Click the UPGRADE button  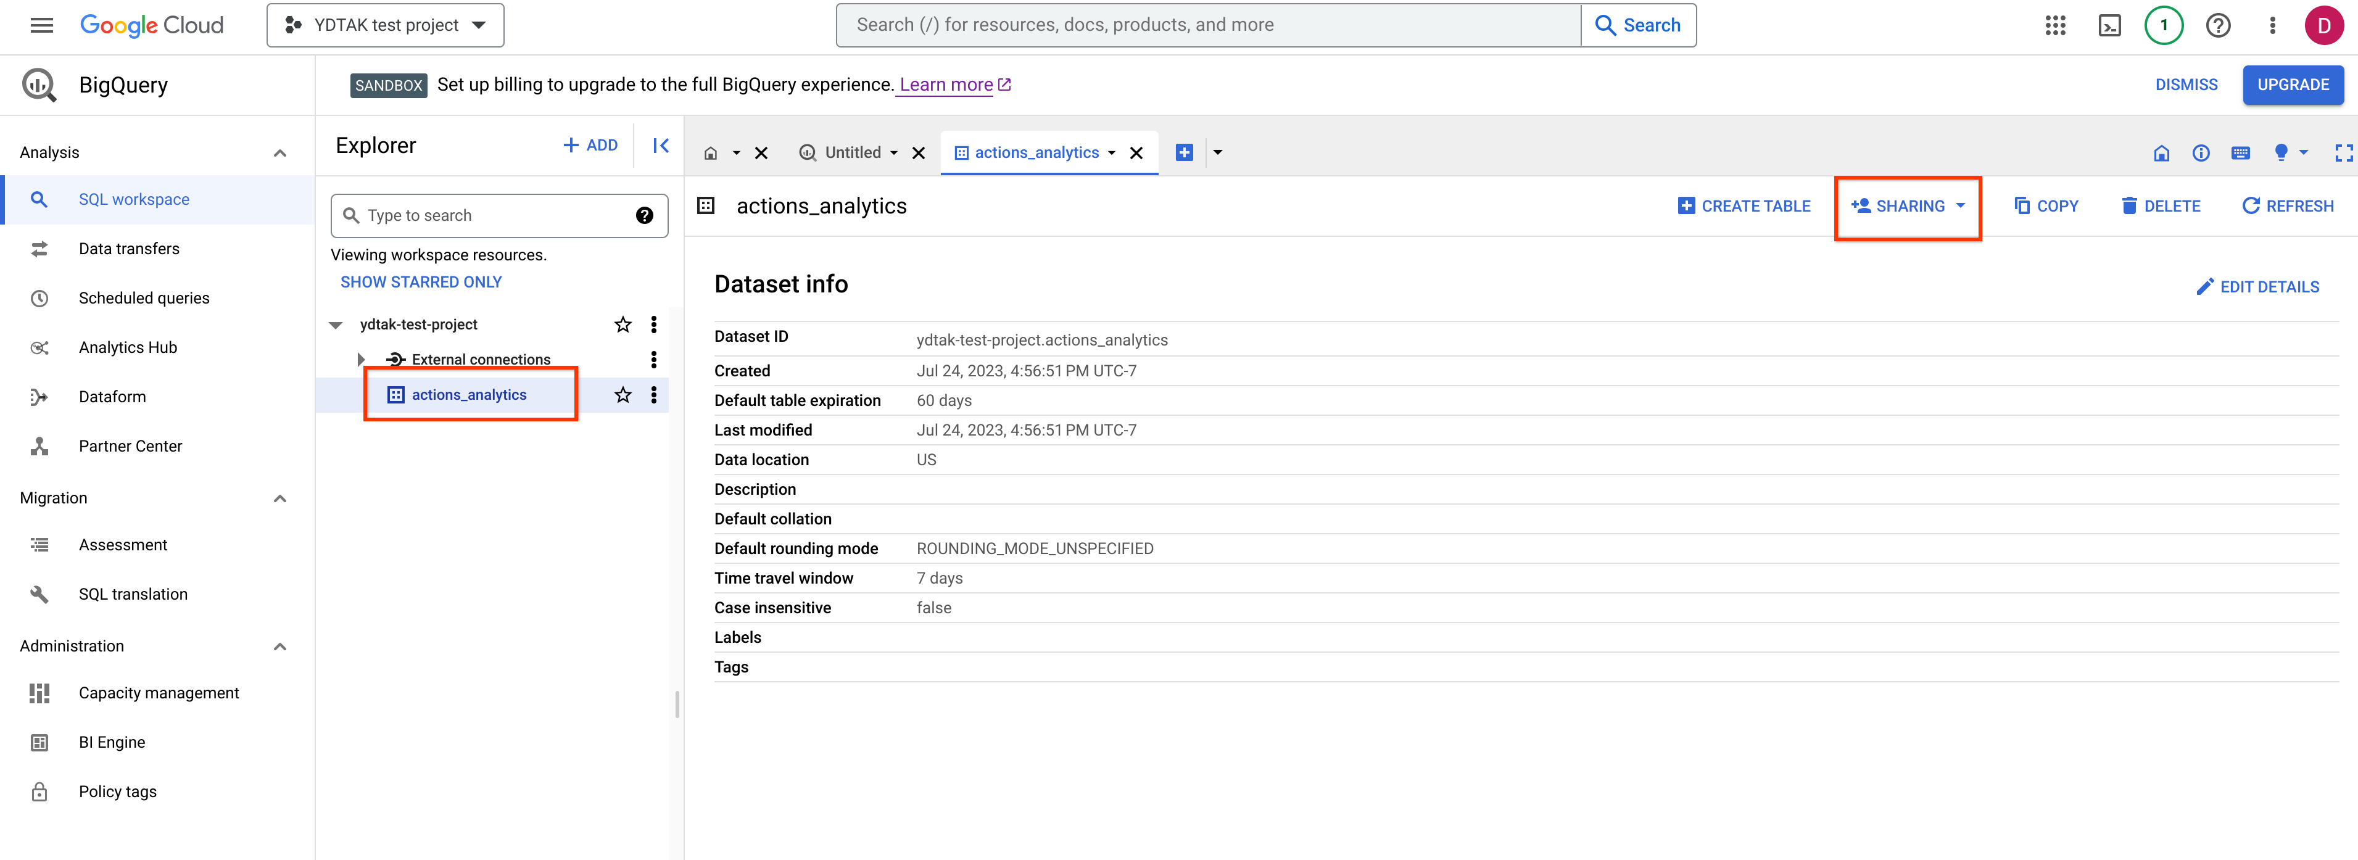2293,84
